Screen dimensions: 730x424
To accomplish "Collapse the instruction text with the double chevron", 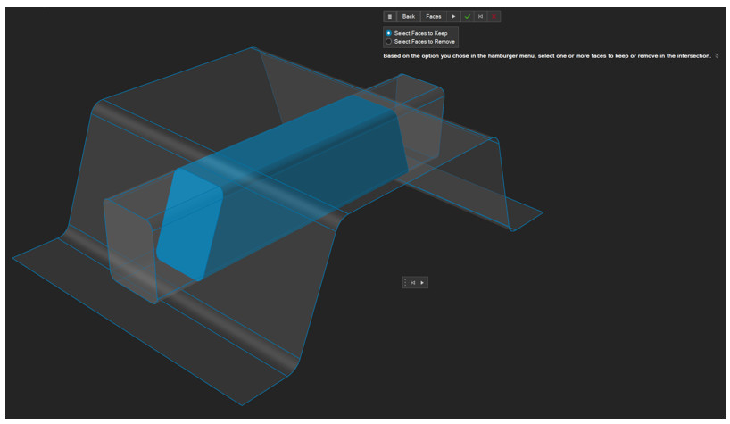I will click(717, 55).
